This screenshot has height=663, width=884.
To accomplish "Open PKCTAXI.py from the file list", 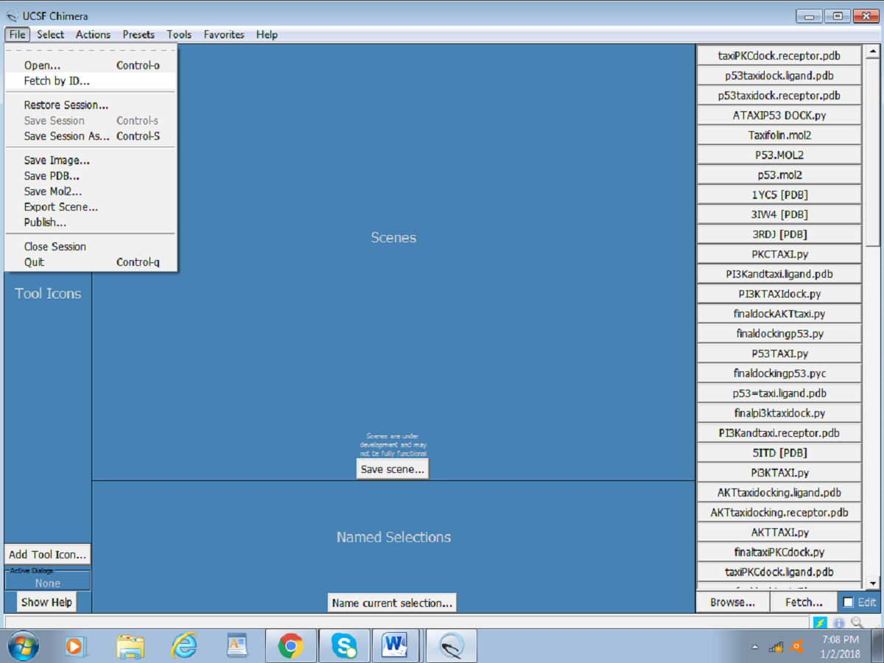I will point(779,254).
